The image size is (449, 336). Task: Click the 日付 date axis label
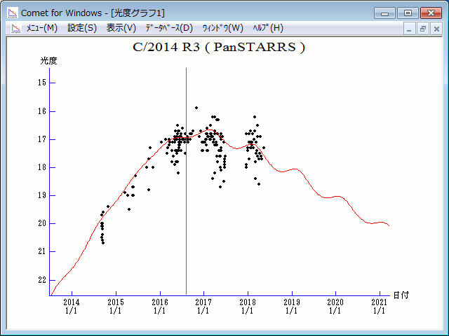click(x=401, y=295)
